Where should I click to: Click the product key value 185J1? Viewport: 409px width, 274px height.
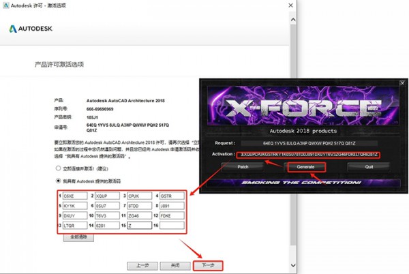click(x=92, y=117)
